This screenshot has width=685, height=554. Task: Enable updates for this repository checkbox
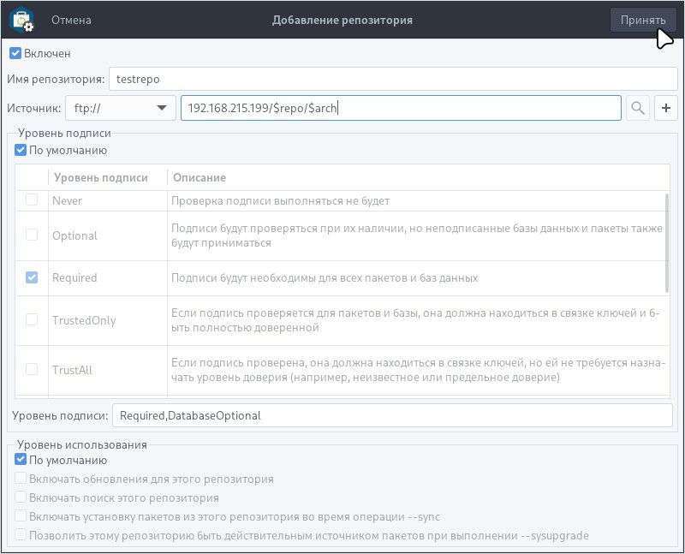click(x=20, y=479)
